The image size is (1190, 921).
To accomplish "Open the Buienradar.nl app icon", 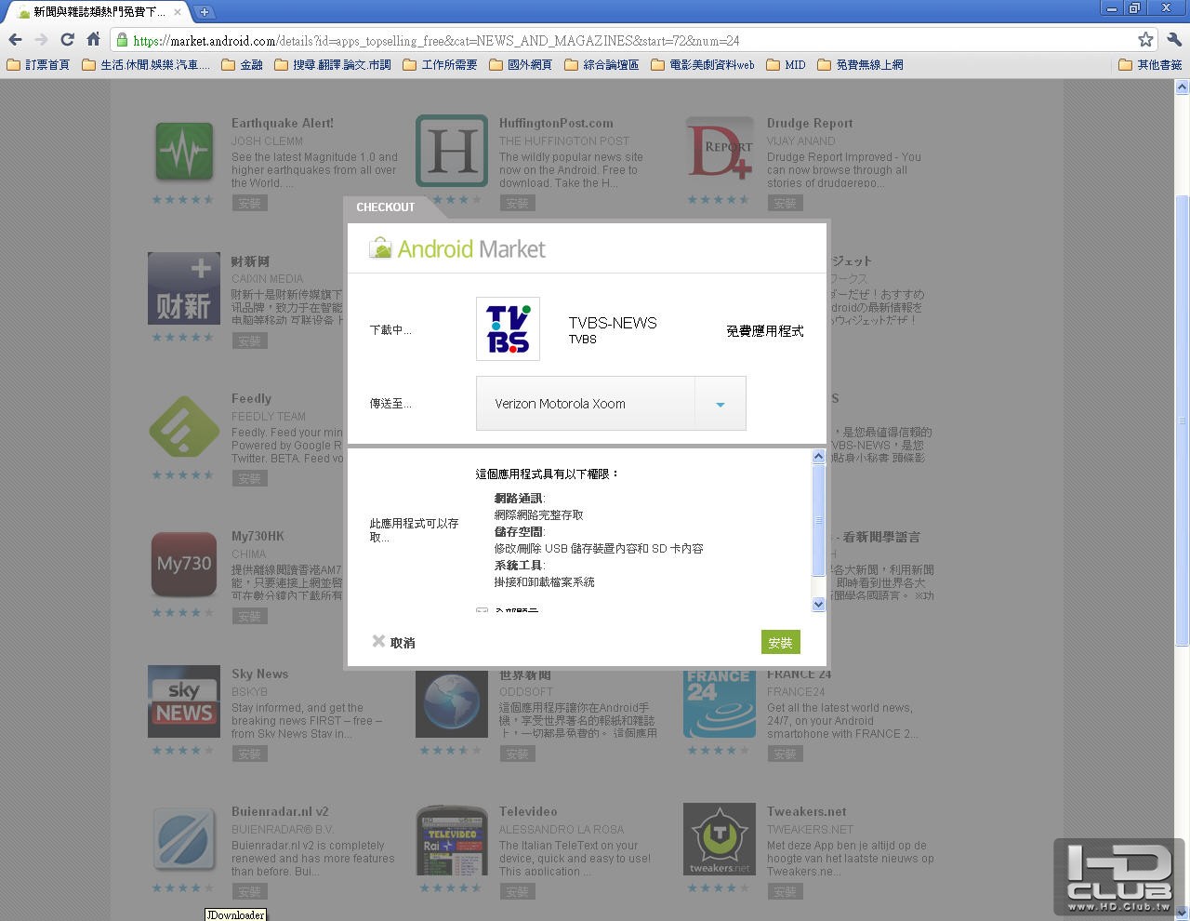I will coord(184,839).
